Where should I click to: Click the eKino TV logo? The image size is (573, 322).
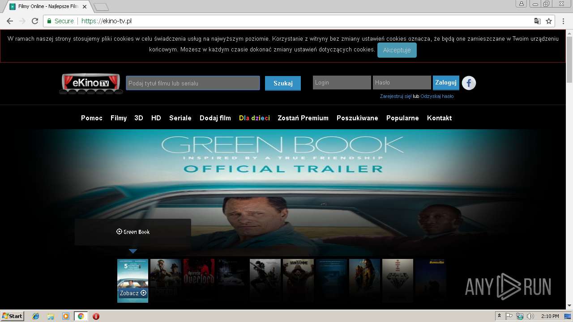point(91,84)
